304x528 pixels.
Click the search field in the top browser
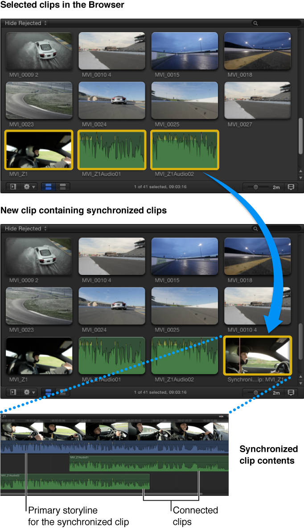click(276, 23)
